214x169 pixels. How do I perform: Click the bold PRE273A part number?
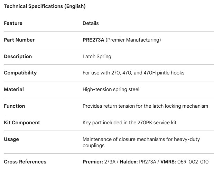point(93,40)
